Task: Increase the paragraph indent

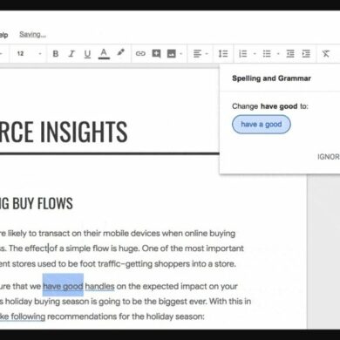Action: pyautogui.click(x=306, y=53)
